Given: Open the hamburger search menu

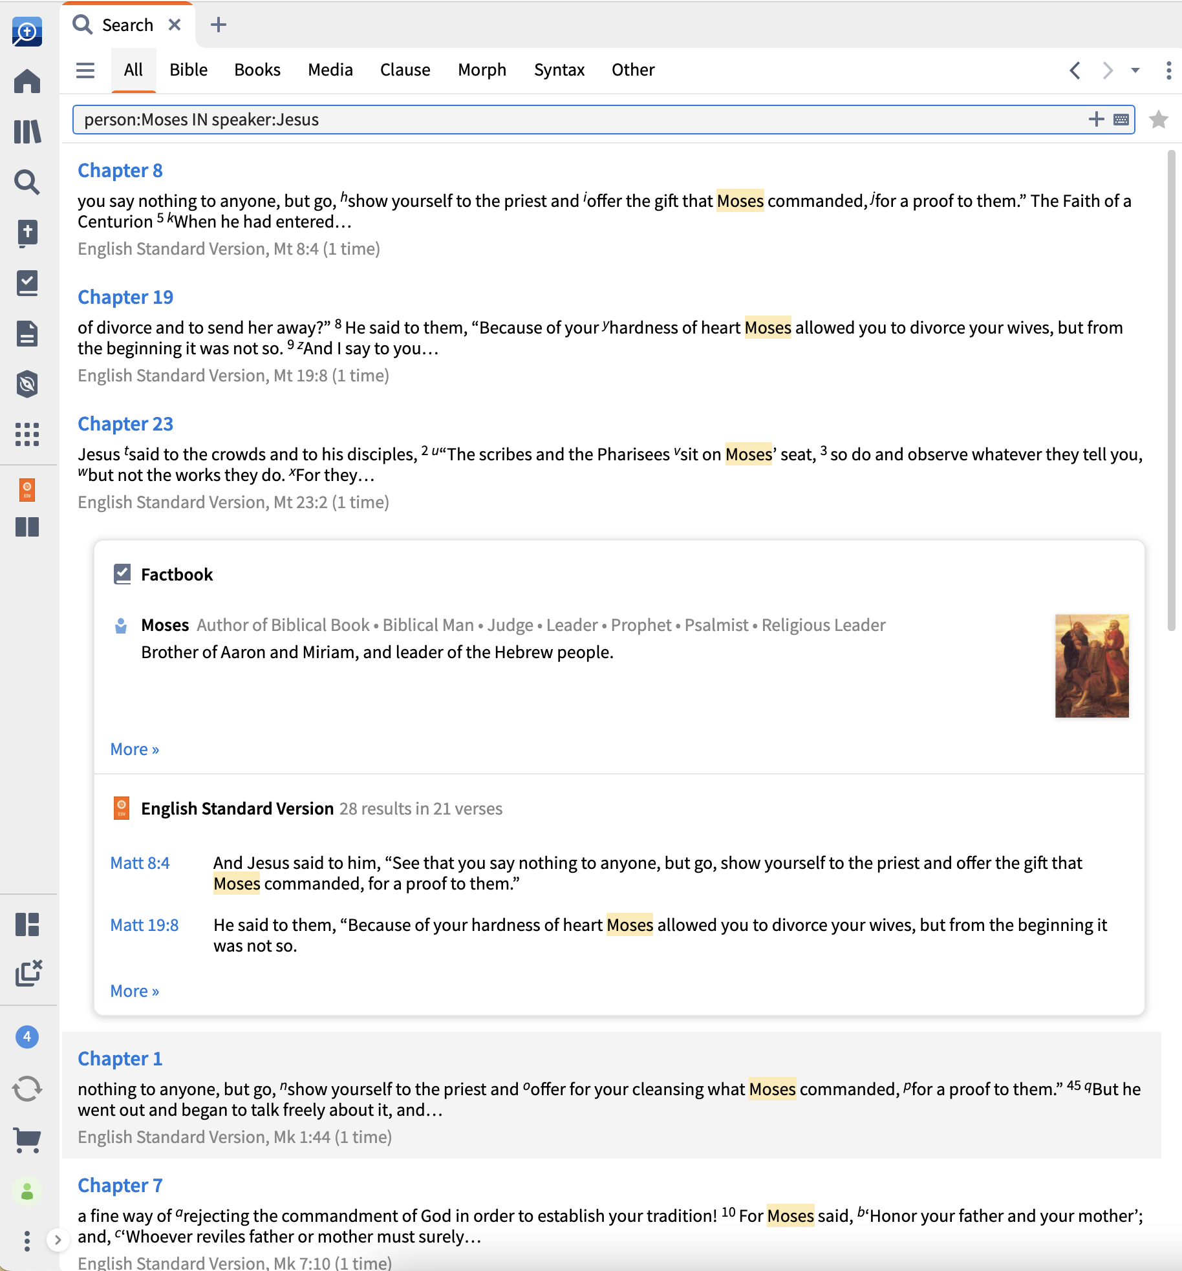Looking at the screenshot, I should 85,70.
